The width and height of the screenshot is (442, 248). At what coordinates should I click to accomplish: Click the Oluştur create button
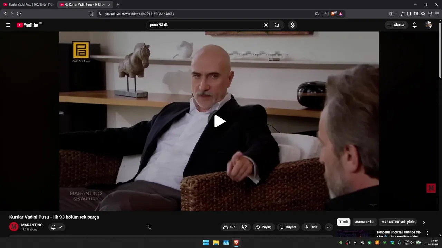pos(396,25)
